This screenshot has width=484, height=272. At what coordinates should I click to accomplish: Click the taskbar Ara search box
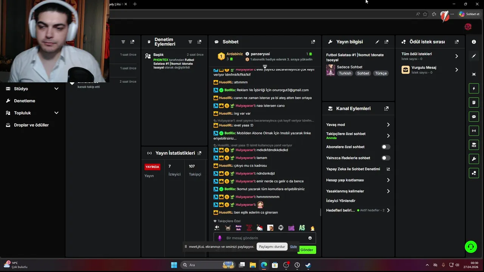208,265
